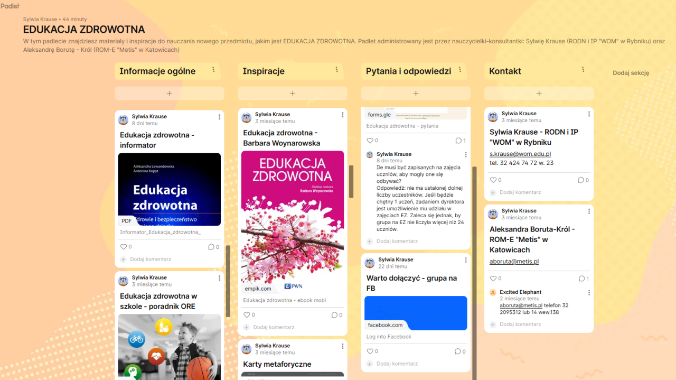This screenshot has height=380, width=676.
Task: Click Inspiracje column scrollbar
Action: [x=351, y=181]
